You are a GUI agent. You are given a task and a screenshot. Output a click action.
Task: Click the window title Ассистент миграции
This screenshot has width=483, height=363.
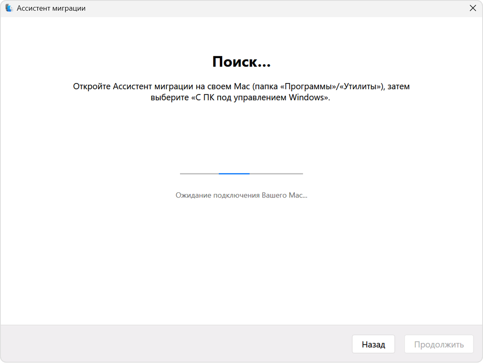coord(51,8)
